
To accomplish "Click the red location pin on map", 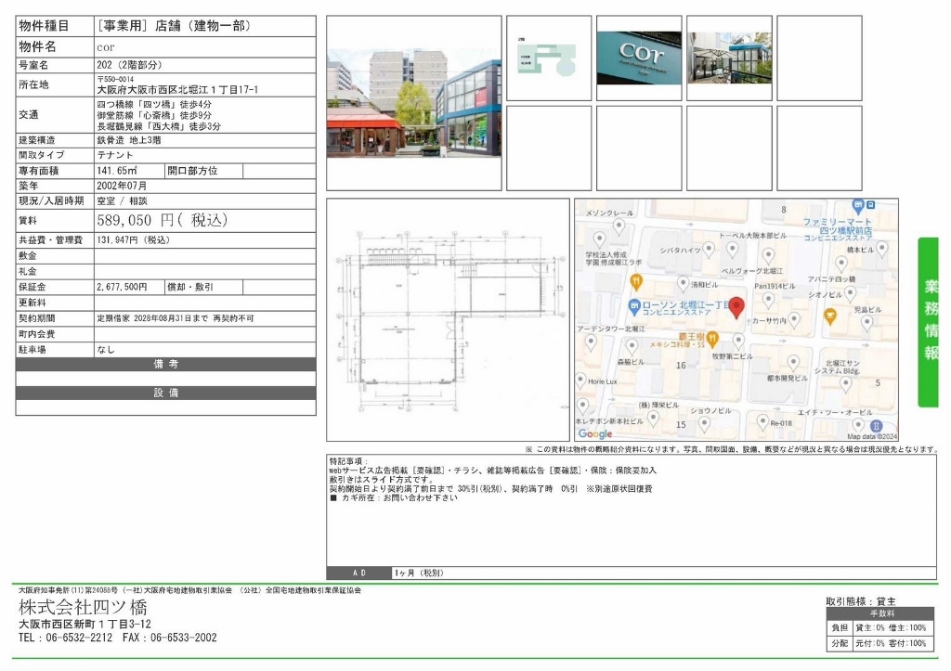I will [736, 307].
